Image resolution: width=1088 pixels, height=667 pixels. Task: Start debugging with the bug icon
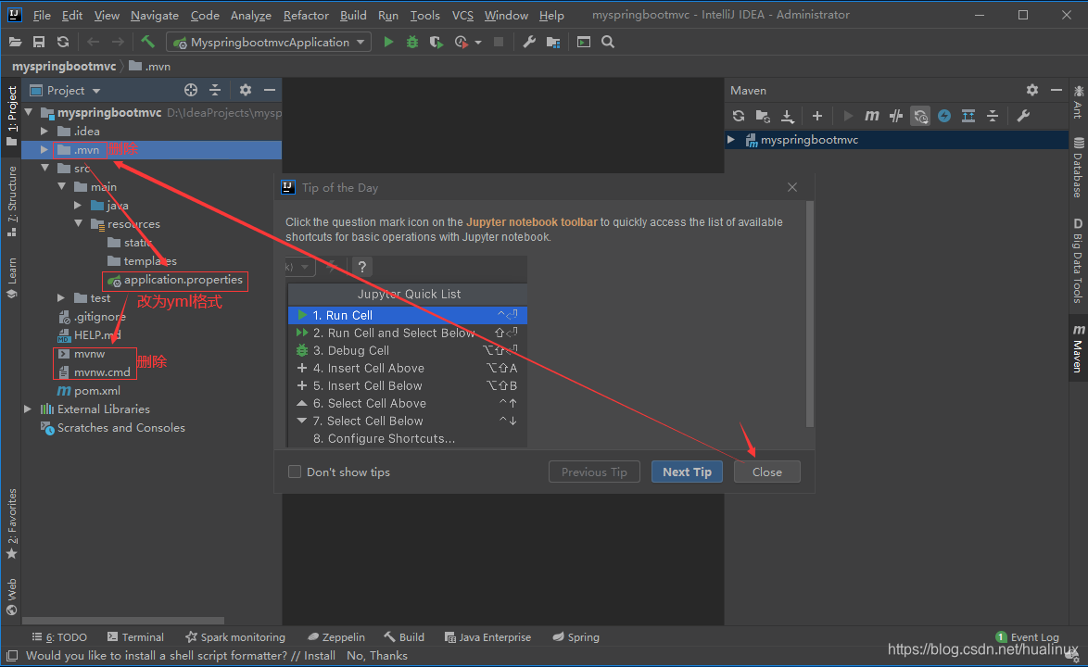412,43
